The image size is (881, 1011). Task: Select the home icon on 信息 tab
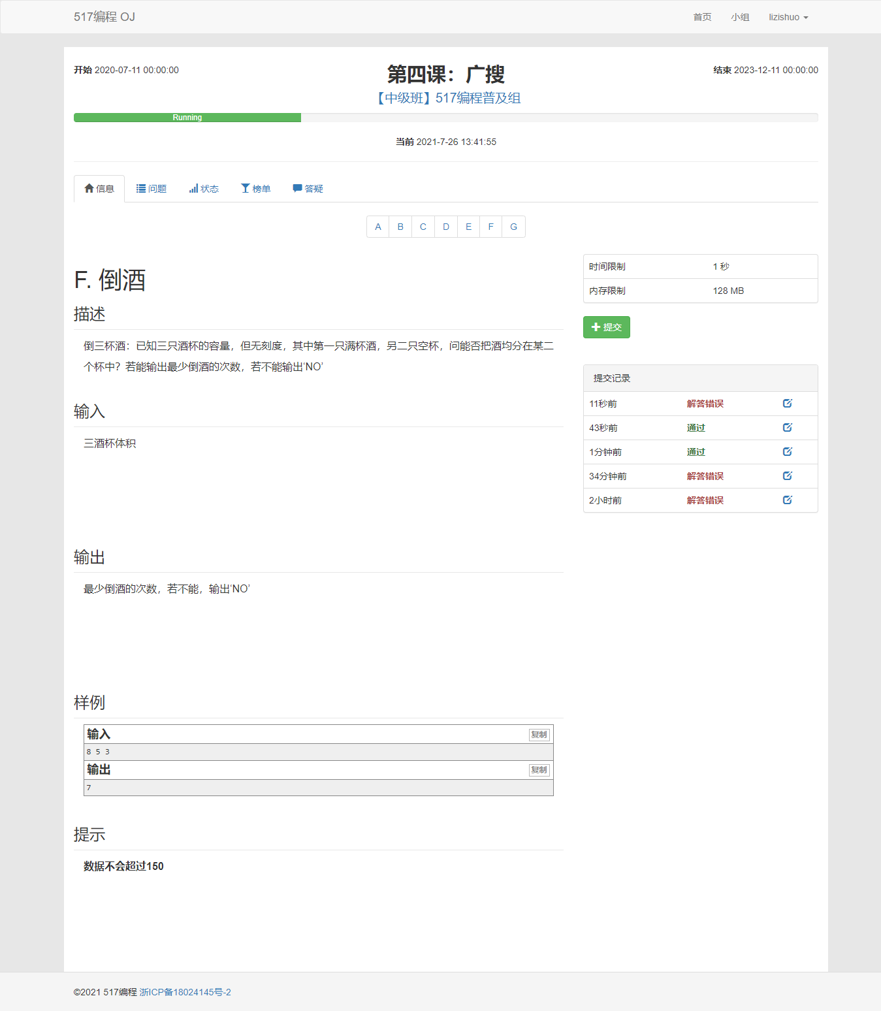[89, 188]
